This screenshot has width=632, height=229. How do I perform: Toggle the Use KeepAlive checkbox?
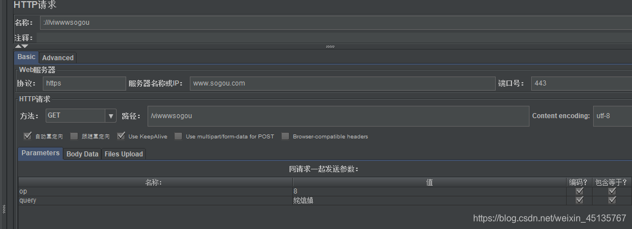(121, 136)
